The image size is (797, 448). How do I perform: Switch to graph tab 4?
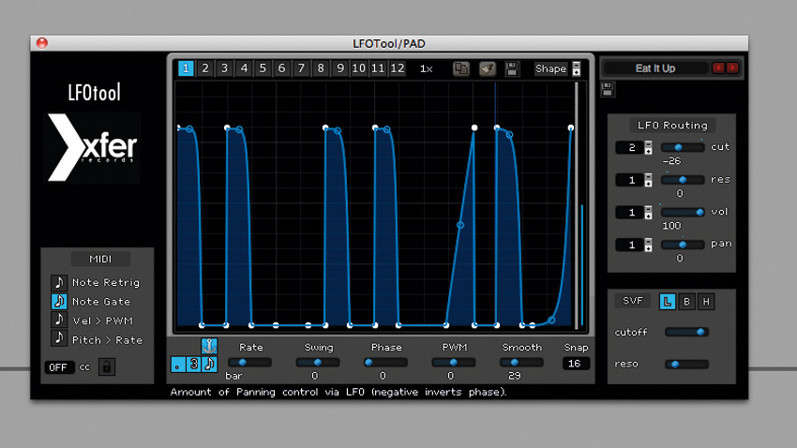click(x=244, y=68)
